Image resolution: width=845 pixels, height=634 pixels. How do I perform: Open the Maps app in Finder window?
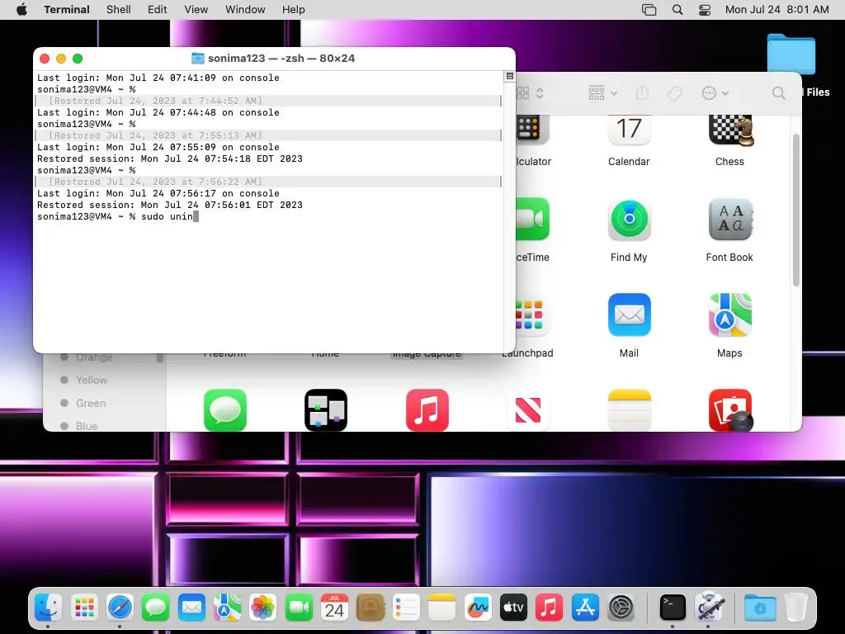pos(729,315)
